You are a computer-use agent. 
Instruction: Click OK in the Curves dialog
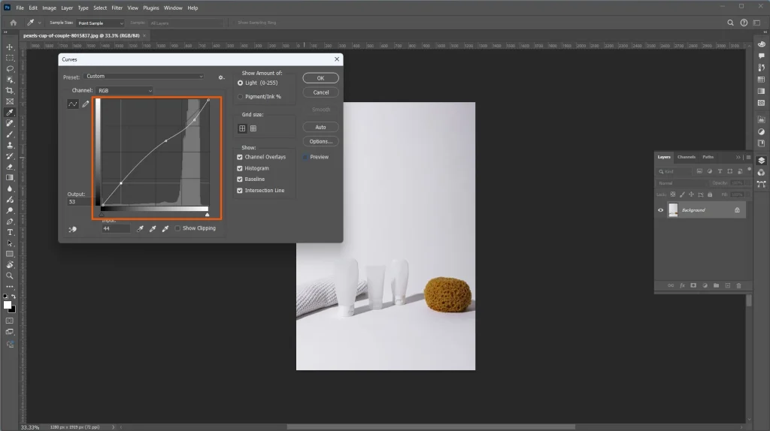pyautogui.click(x=320, y=78)
